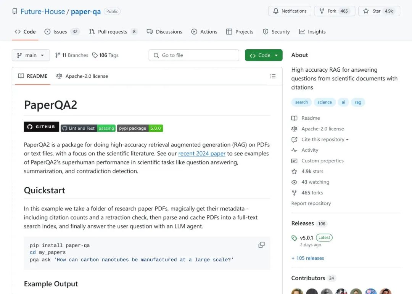The width and height of the screenshot is (412, 294).
Task: Click the Public visibility label
Action: click(x=112, y=11)
